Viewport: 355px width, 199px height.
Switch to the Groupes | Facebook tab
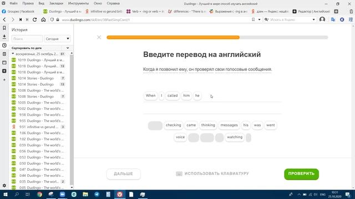click(x=18, y=11)
